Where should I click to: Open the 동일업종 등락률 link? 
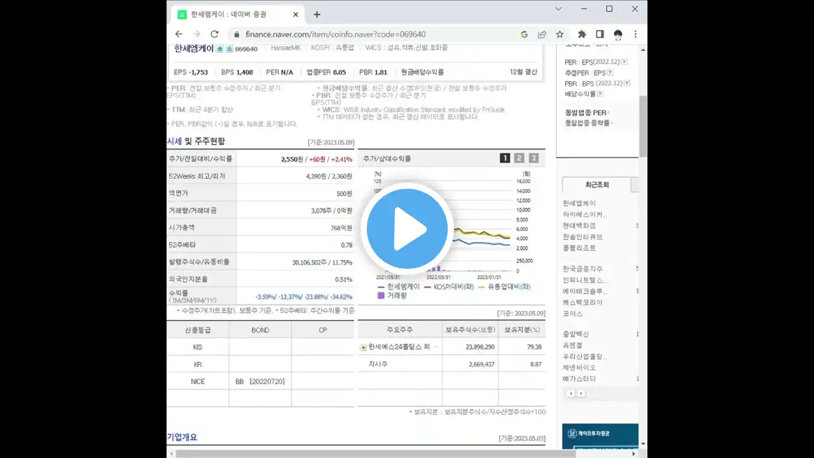click(588, 123)
